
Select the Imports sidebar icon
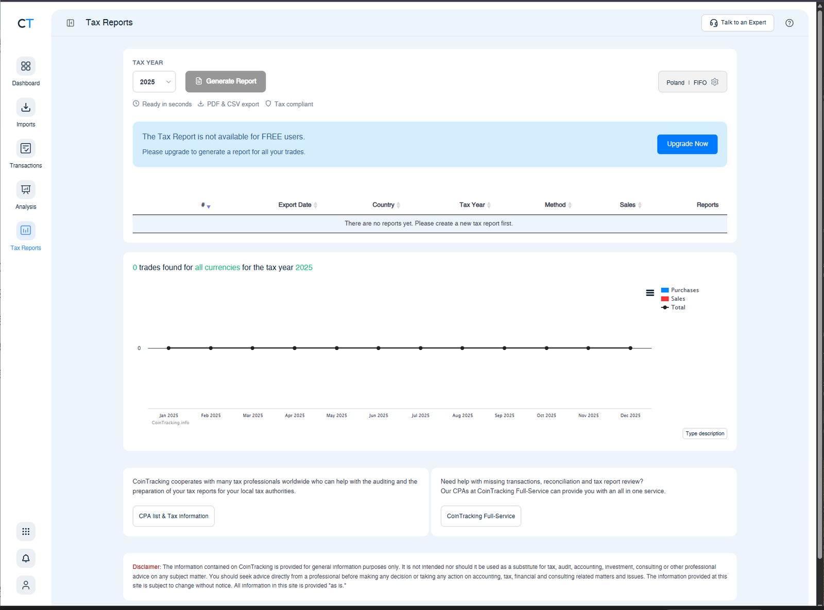pyautogui.click(x=26, y=107)
